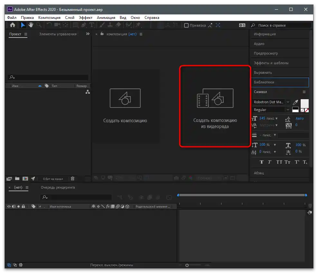
Task: Open the Библиотеки panel
Action: pyautogui.click(x=280, y=82)
